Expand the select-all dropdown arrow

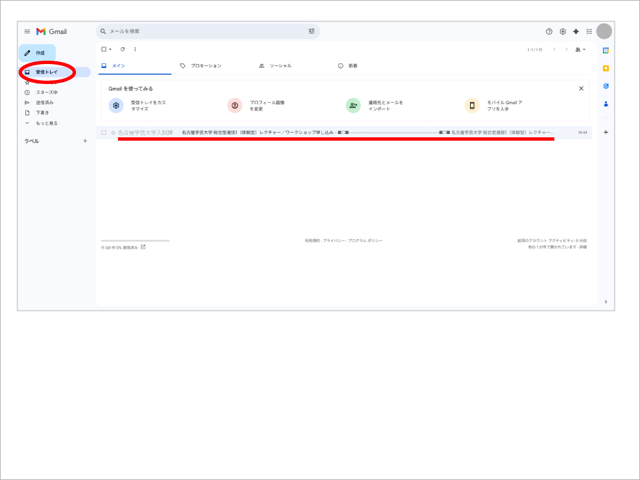click(110, 49)
